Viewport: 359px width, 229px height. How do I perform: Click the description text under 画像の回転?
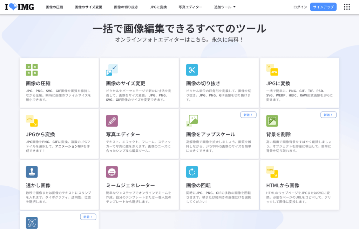coord(219,197)
